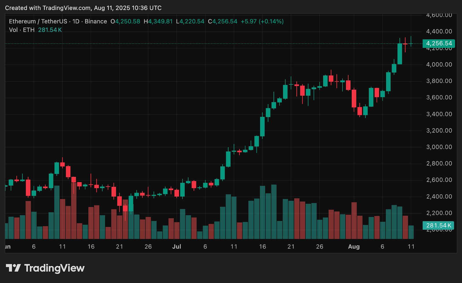
Task: Click the green 4,256.54 current price tag
Action: [x=439, y=43]
